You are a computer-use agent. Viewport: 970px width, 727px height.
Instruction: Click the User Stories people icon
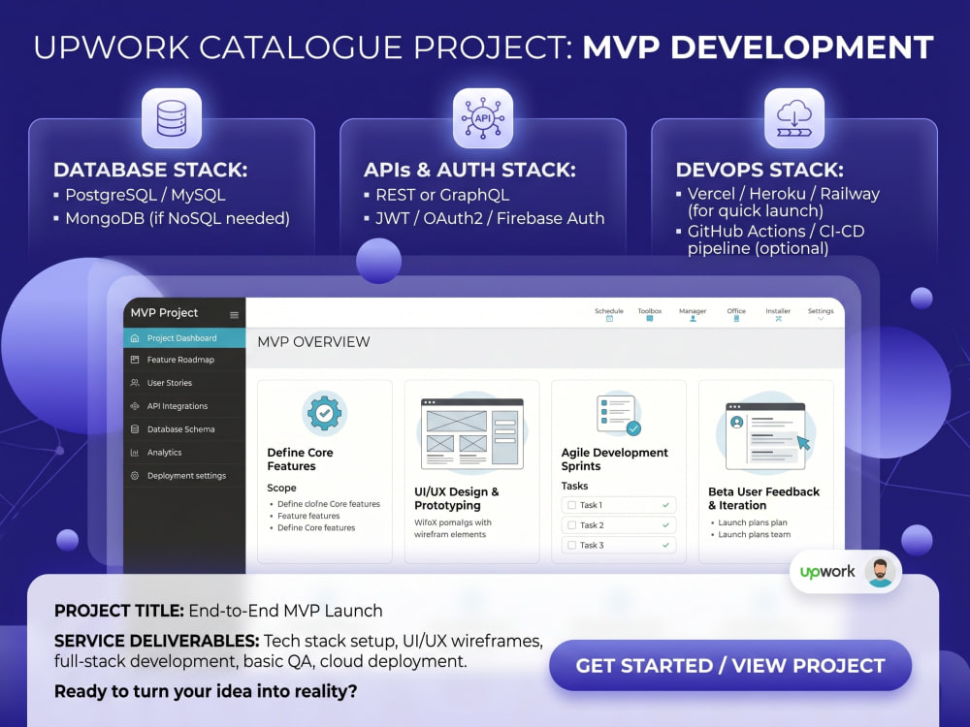[135, 383]
